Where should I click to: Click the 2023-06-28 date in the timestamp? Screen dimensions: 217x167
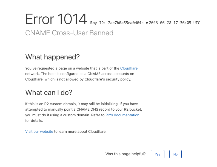[x=160, y=23]
